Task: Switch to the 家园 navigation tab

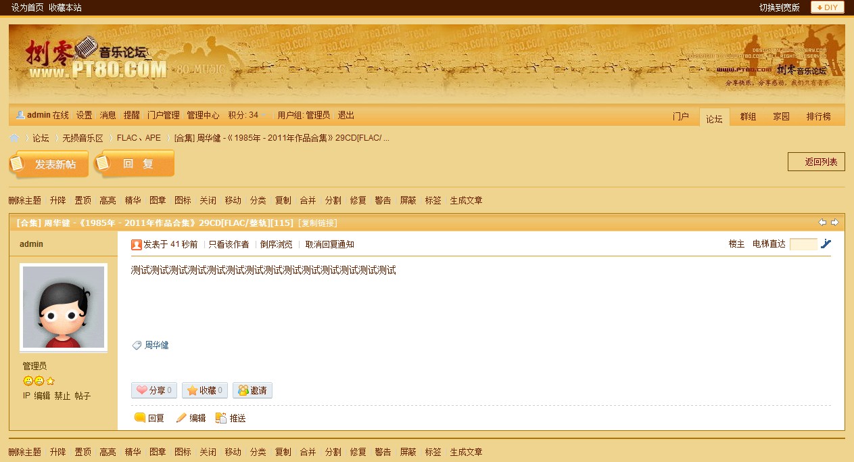Action: pos(781,116)
